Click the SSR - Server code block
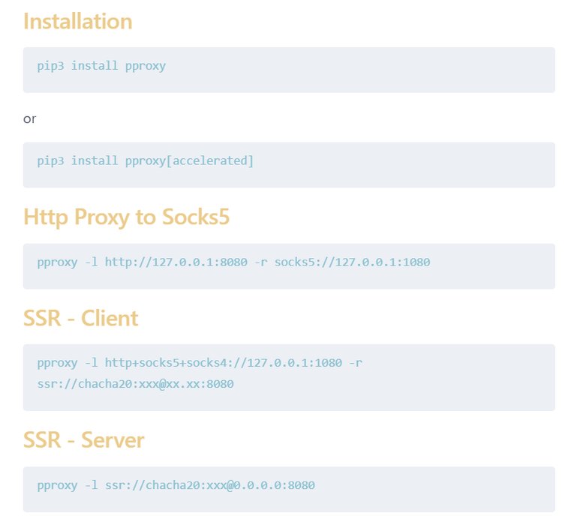 click(x=289, y=489)
